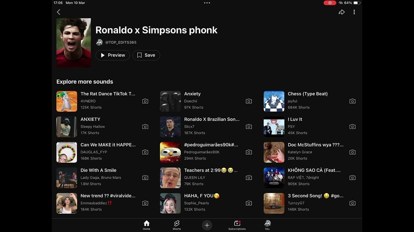Image resolution: width=414 pixels, height=232 pixels.
Task: Open the Pedroguimarães90K penguin thumbnail
Action: point(170,152)
